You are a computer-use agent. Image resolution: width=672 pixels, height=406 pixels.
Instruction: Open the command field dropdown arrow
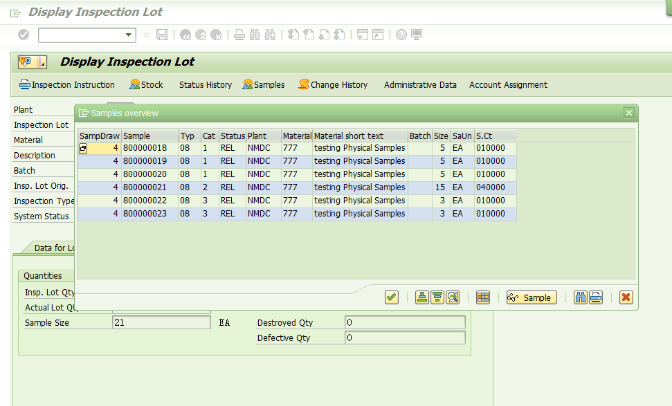(128, 35)
